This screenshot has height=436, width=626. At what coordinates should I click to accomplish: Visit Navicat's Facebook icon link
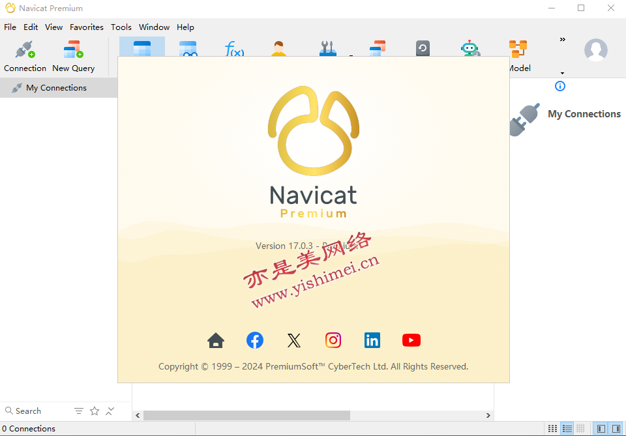[255, 340]
